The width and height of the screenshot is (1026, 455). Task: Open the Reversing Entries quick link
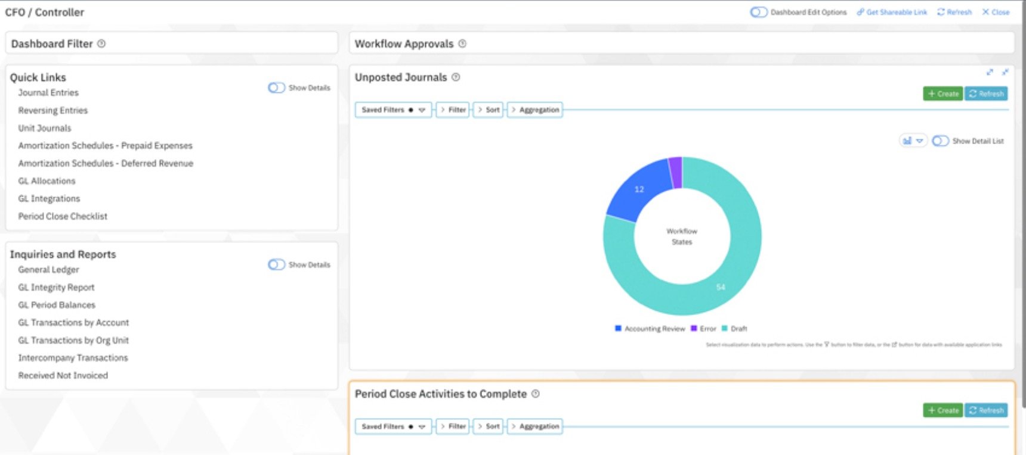point(53,110)
